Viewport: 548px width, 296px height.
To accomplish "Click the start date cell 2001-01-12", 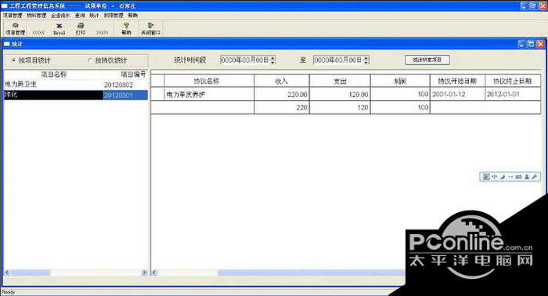I will pos(457,94).
